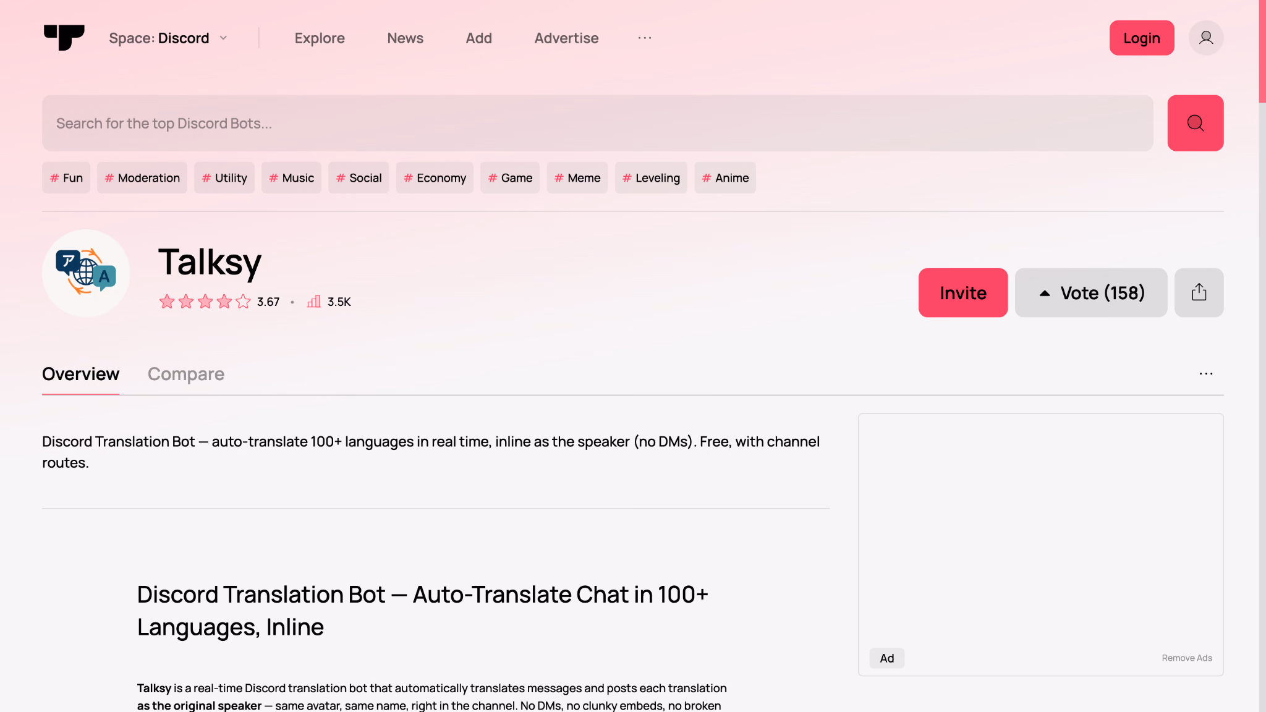Focus the Discord Bots search field
The width and height of the screenshot is (1266, 712).
(597, 123)
